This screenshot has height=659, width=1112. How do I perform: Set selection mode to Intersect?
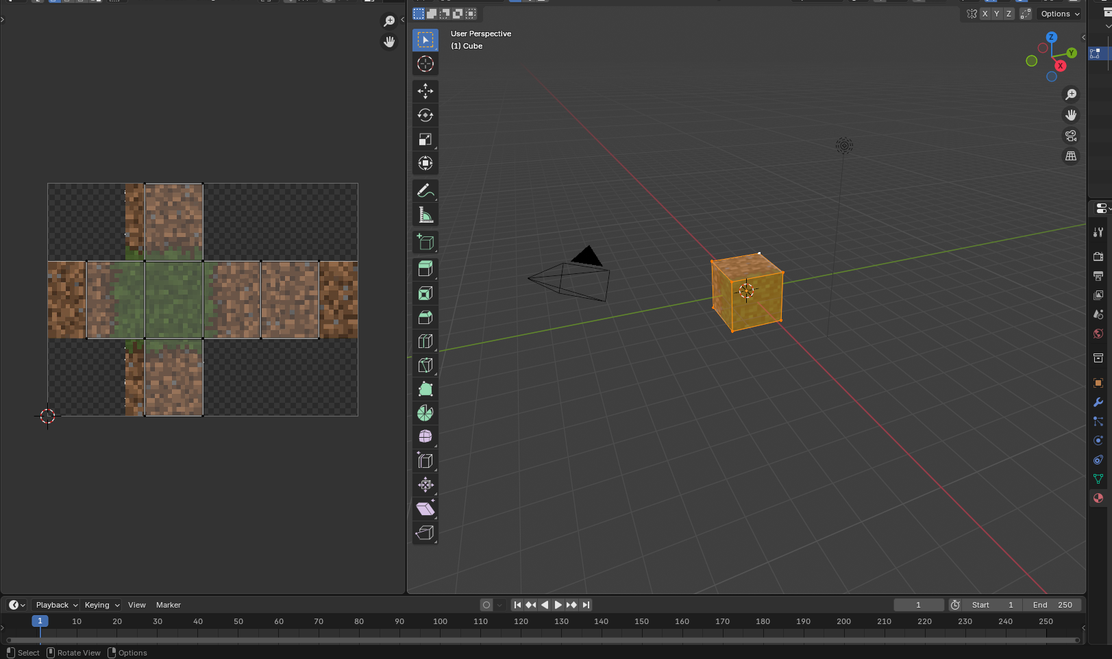471,14
